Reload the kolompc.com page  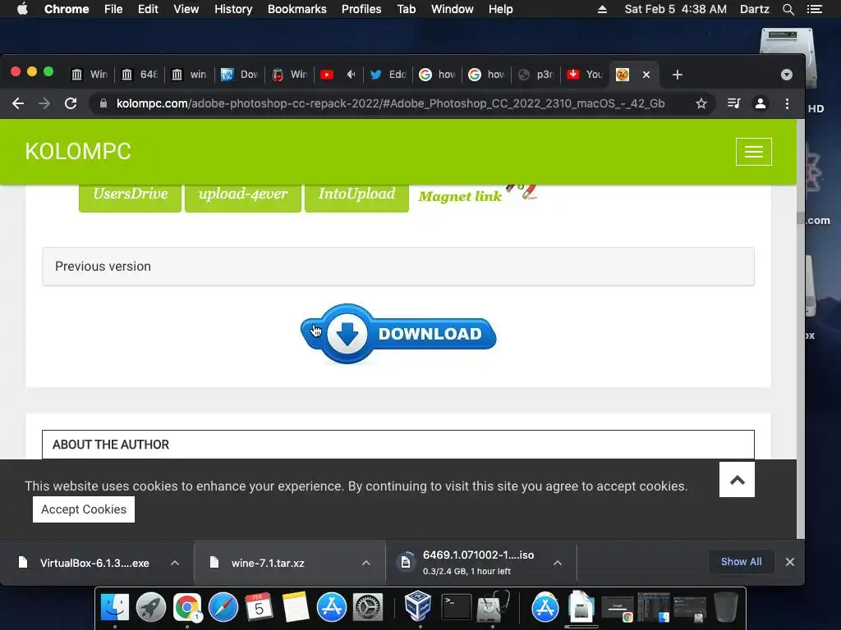click(x=71, y=103)
